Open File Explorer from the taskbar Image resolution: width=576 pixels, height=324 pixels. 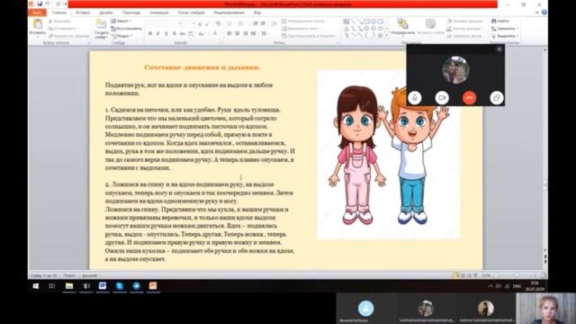[69, 286]
